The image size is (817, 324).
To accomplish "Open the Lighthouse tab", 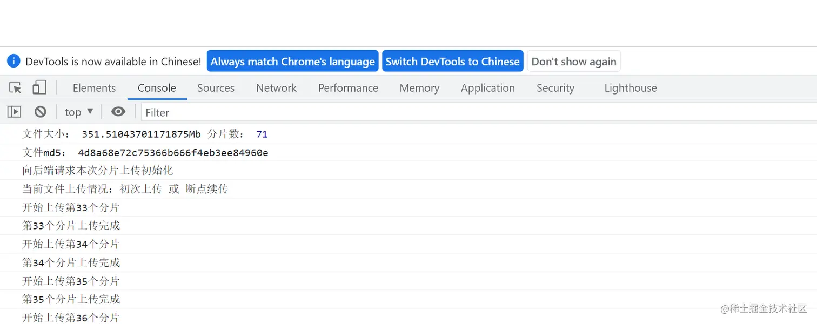I will (x=630, y=88).
